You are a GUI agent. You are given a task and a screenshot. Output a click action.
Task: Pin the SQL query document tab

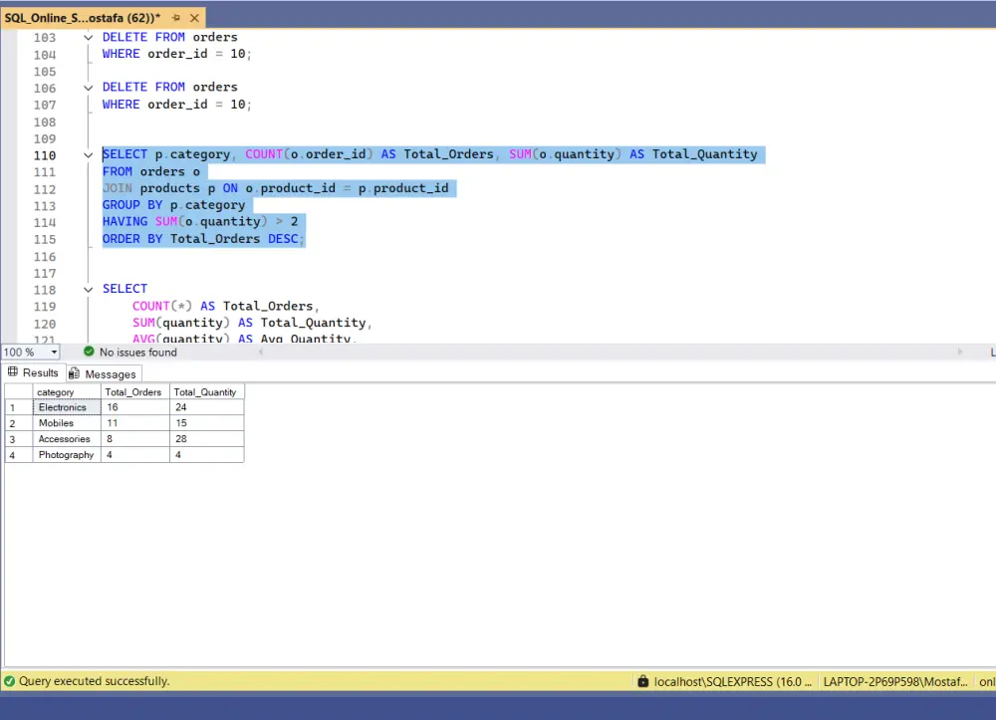pyautogui.click(x=177, y=17)
